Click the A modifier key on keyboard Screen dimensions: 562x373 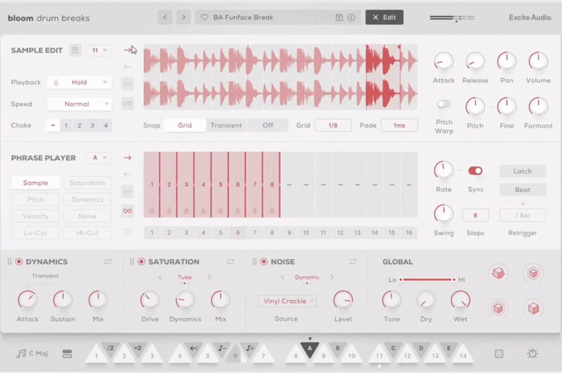(x=310, y=348)
